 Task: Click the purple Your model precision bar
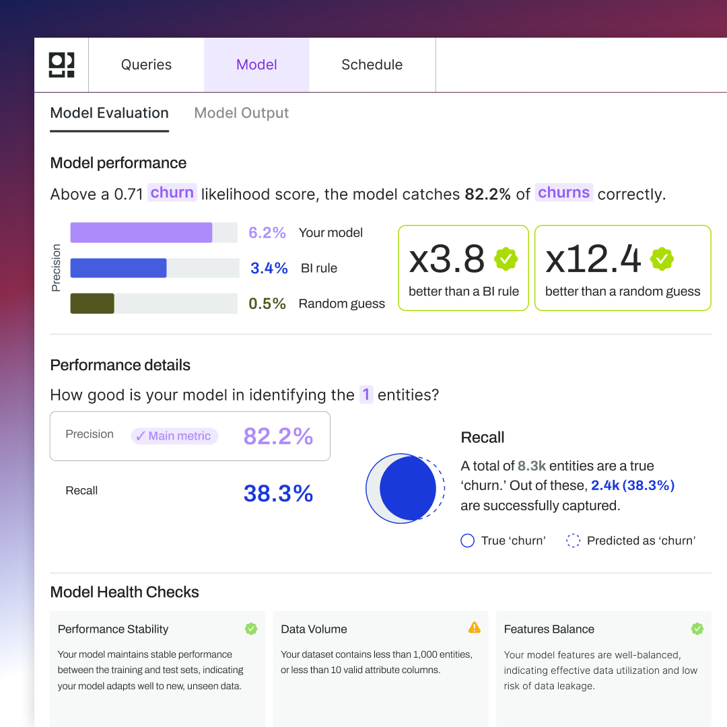(x=141, y=232)
